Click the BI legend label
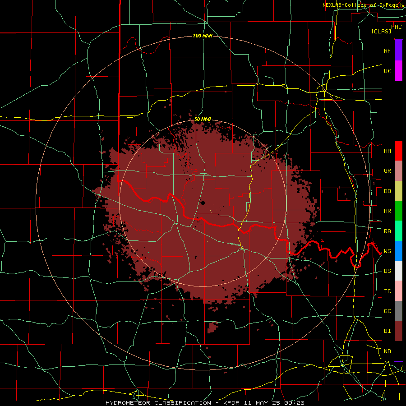 click(x=387, y=331)
